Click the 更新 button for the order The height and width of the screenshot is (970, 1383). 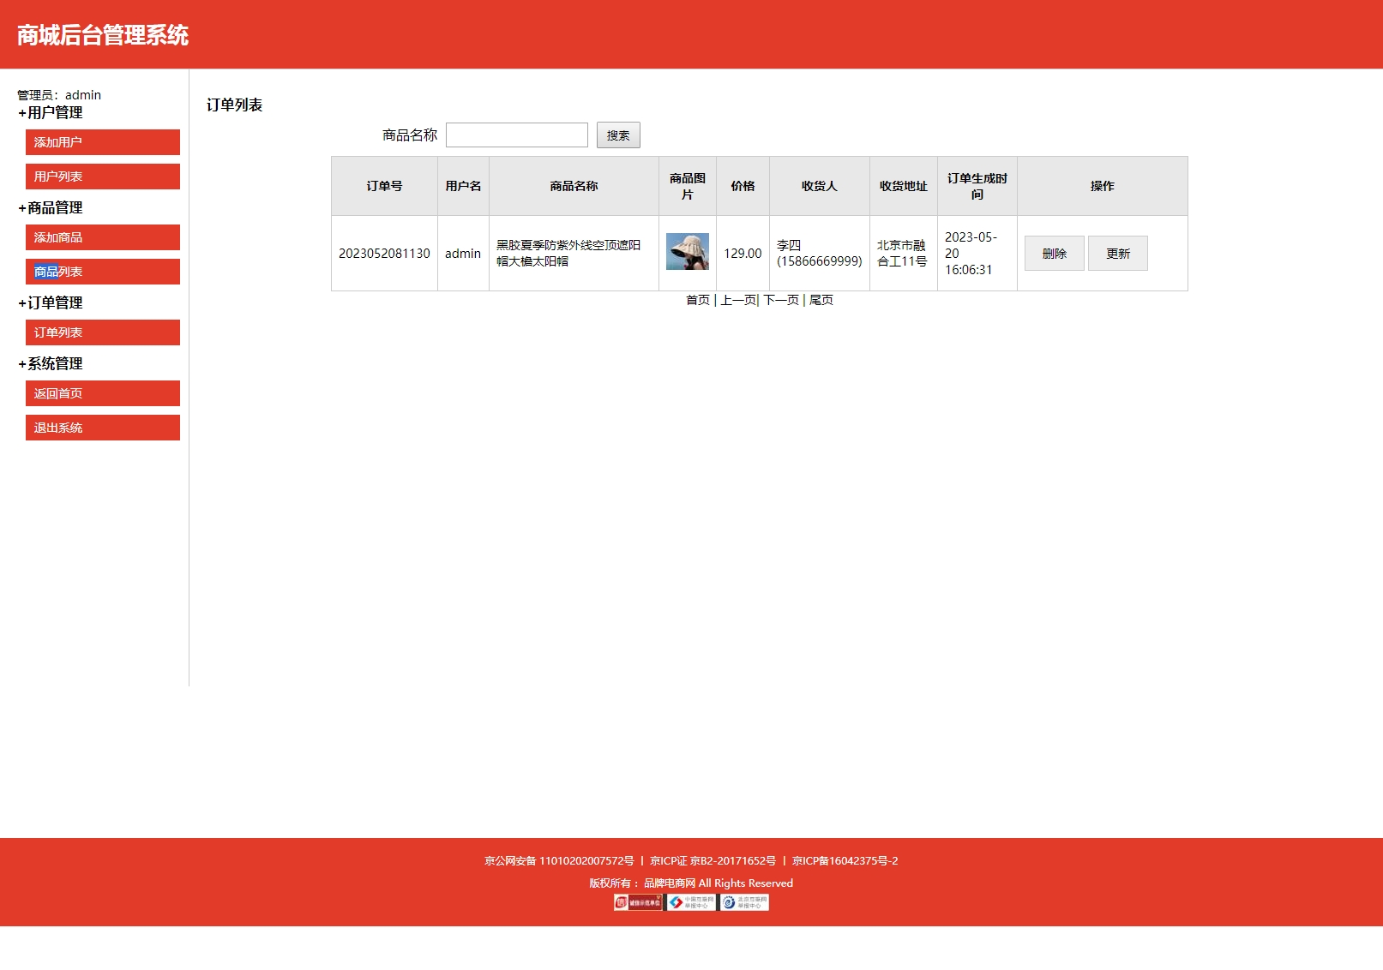[1117, 254]
